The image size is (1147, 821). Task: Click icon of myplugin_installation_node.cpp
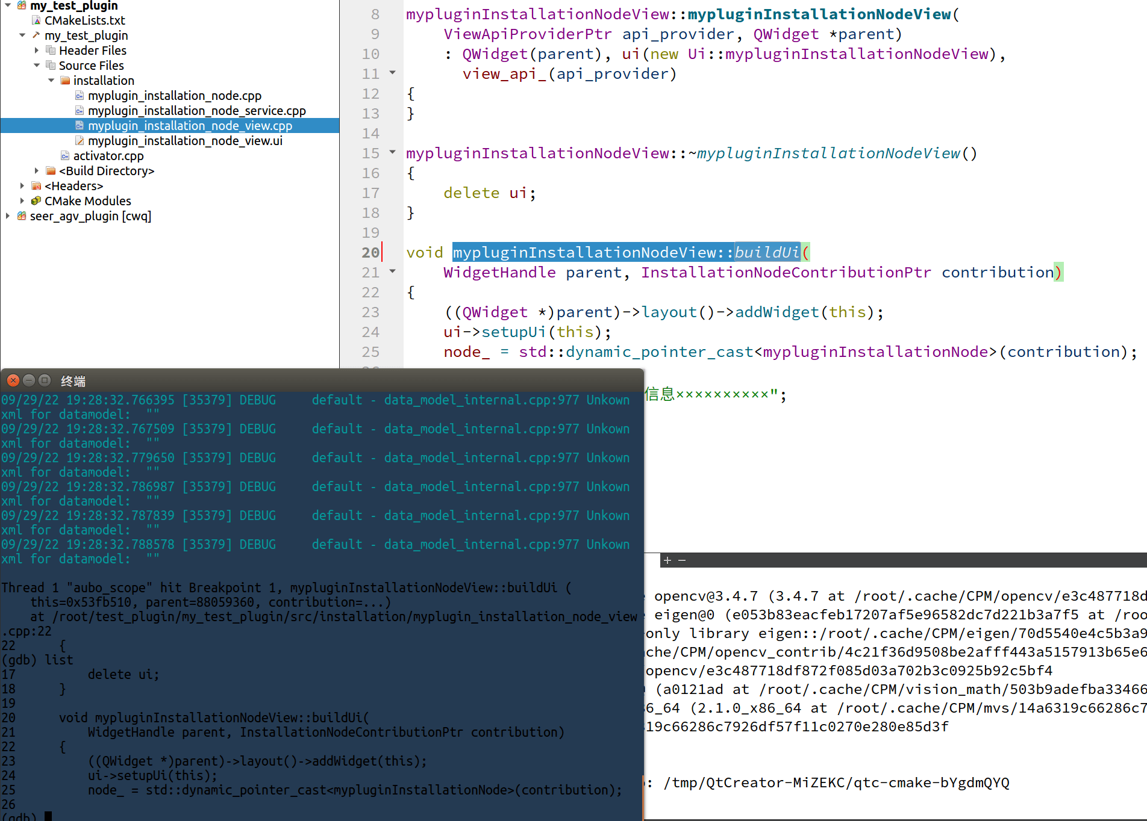[x=80, y=96]
